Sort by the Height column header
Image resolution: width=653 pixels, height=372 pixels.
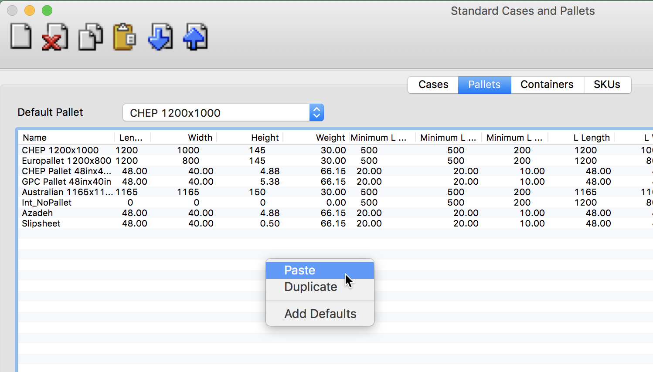250,138
